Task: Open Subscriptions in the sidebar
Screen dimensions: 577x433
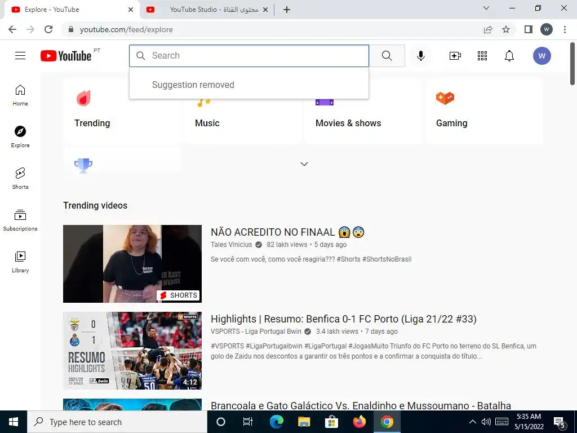Action: [x=20, y=220]
